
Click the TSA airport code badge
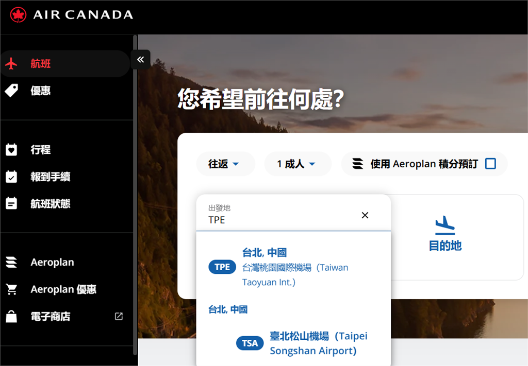[250, 343]
